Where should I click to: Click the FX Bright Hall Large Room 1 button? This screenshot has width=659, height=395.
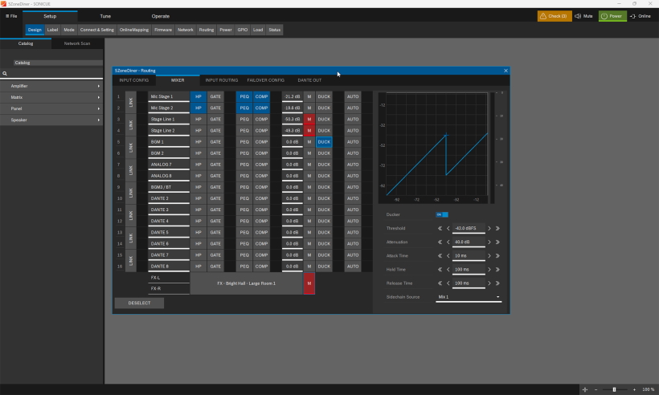(246, 283)
